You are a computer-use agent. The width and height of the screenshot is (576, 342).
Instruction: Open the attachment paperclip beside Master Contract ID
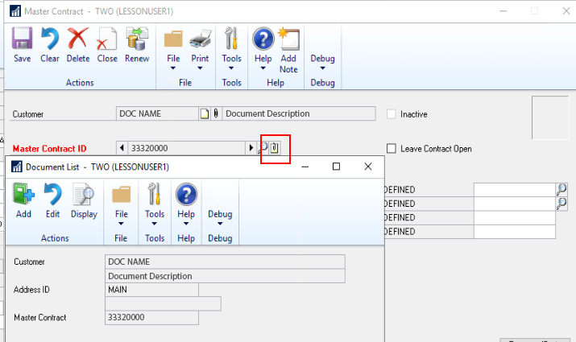[x=275, y=148]
